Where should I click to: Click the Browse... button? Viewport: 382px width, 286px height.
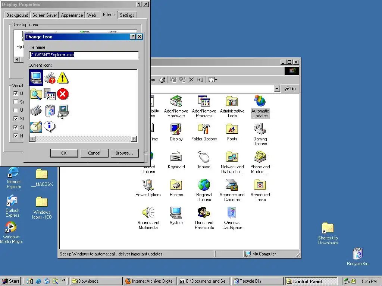point(125,153)
